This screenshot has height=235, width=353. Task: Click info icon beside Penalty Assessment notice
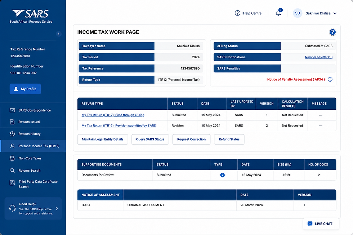[330, 80]
